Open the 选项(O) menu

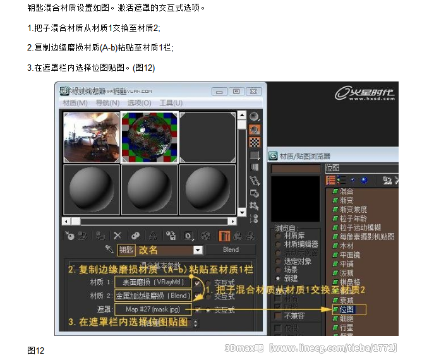pos(139,103)
